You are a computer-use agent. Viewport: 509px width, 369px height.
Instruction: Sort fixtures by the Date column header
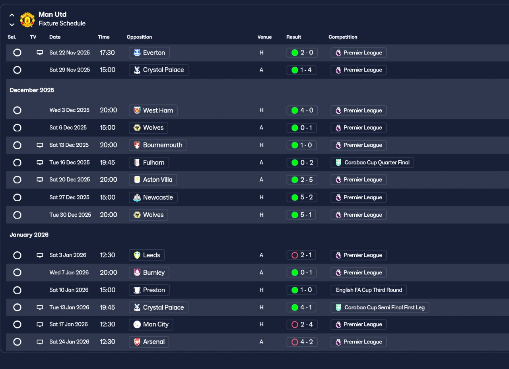pyautogui.click(x=55, y=37)
